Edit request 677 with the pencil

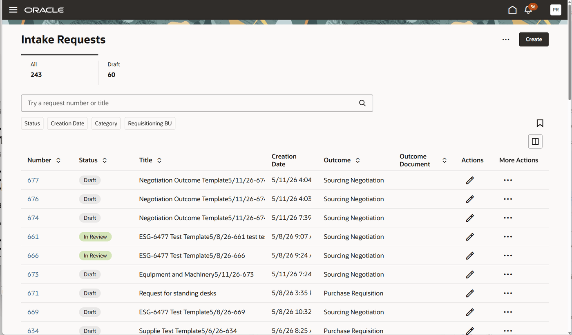click(470, 180)
